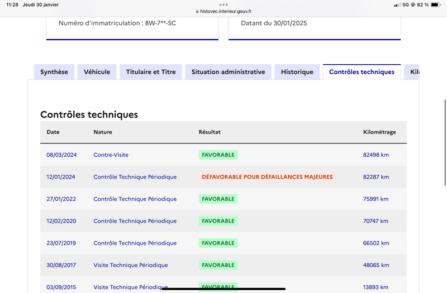The height and width of the screenshot is (293, 447).
Task: Select the date 30/08/2017
Action: point(61,265)
